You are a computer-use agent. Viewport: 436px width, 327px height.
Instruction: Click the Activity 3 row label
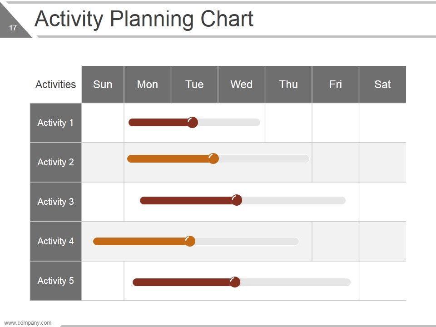pyautogui.click(x=55, y=202)
